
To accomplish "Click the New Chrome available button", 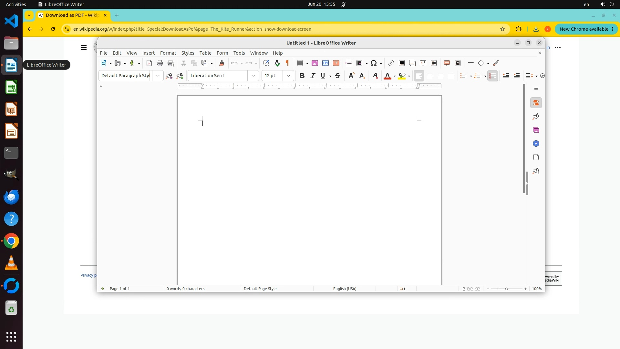I will pos(584,29).
